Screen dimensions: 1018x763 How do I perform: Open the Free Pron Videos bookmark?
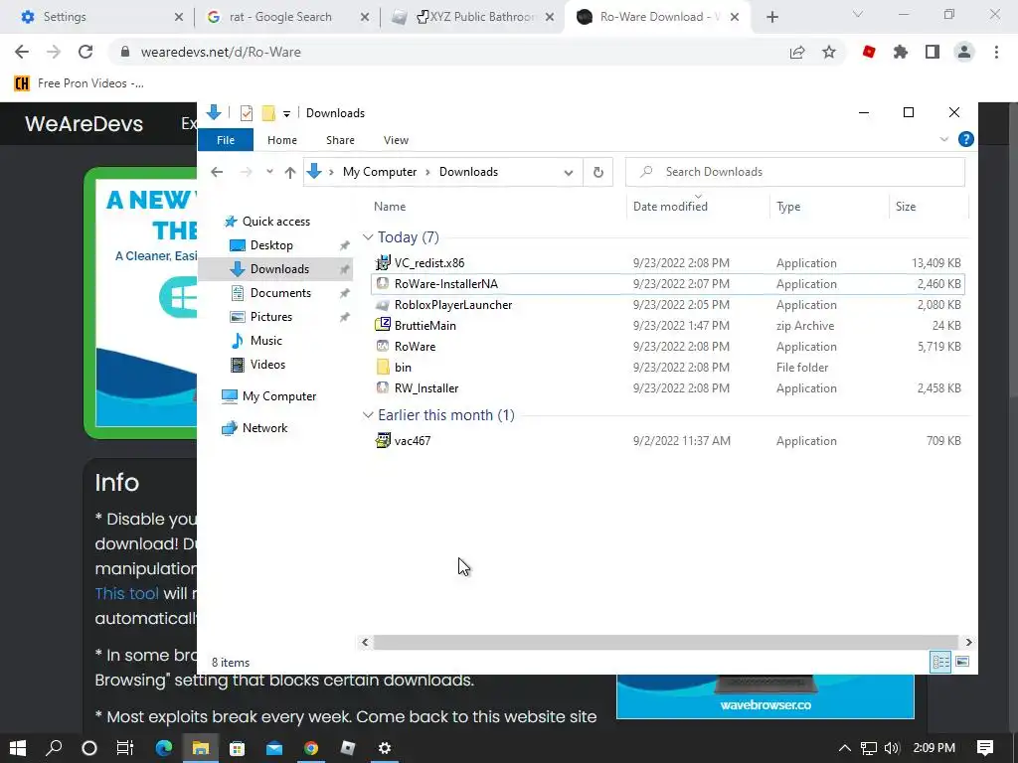[79, 83]
